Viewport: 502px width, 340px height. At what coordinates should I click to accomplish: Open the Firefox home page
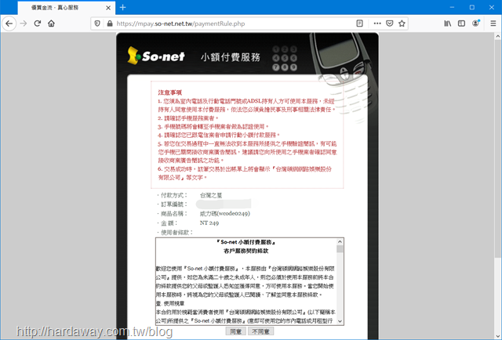[51, 24]
